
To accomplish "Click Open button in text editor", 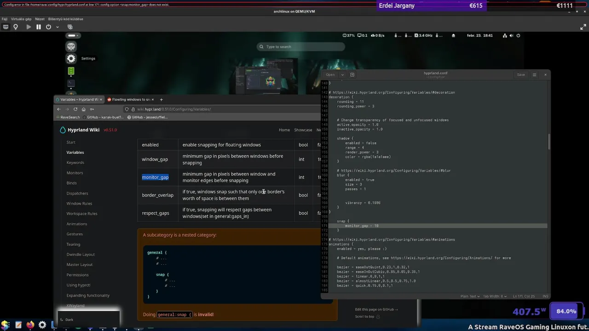I will [x=330, y=74].
